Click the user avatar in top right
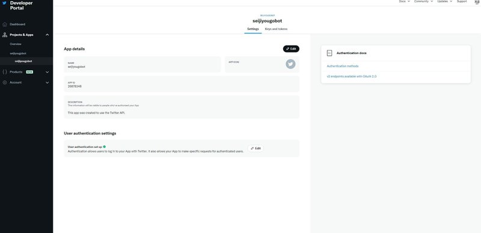Screen dimensions: 481x233 pyautogui.click(x=477, y=2)
